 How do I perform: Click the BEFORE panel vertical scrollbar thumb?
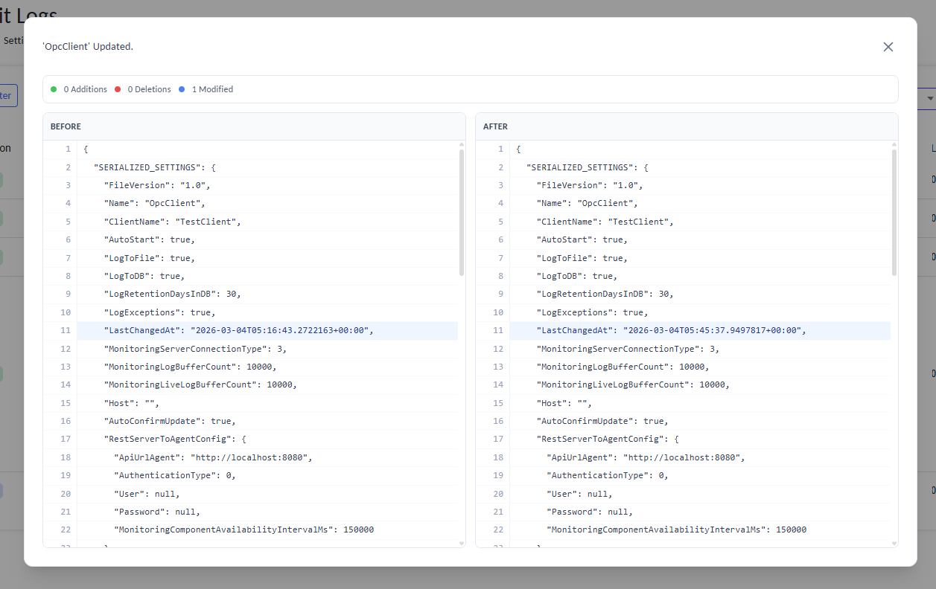[462, 212]
